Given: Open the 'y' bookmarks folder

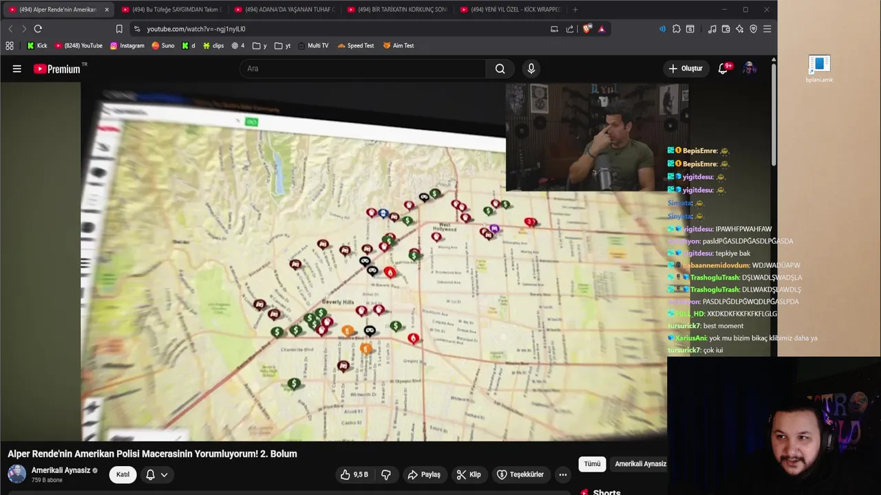Looking at the screenshot, I should click(259, 45).
